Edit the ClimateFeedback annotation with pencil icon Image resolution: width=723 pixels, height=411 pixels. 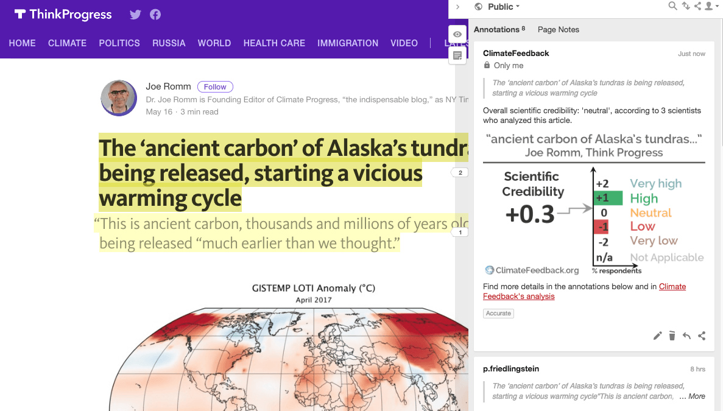(x=658, y=336)
